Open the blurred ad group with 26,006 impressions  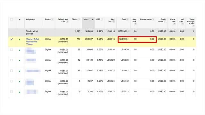coord(31,51)
